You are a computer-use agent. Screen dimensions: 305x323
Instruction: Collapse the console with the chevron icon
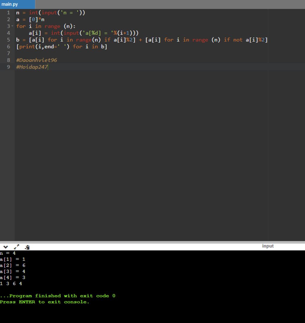[x=6, y=247]
